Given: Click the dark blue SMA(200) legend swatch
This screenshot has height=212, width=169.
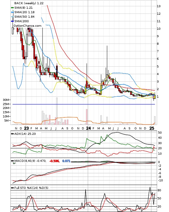Looking at the screenshot, I should (12, 21).
